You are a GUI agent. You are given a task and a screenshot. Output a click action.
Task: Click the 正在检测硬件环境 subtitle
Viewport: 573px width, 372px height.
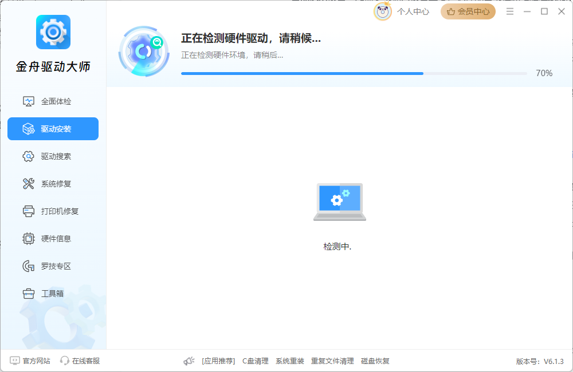[232, 55]
